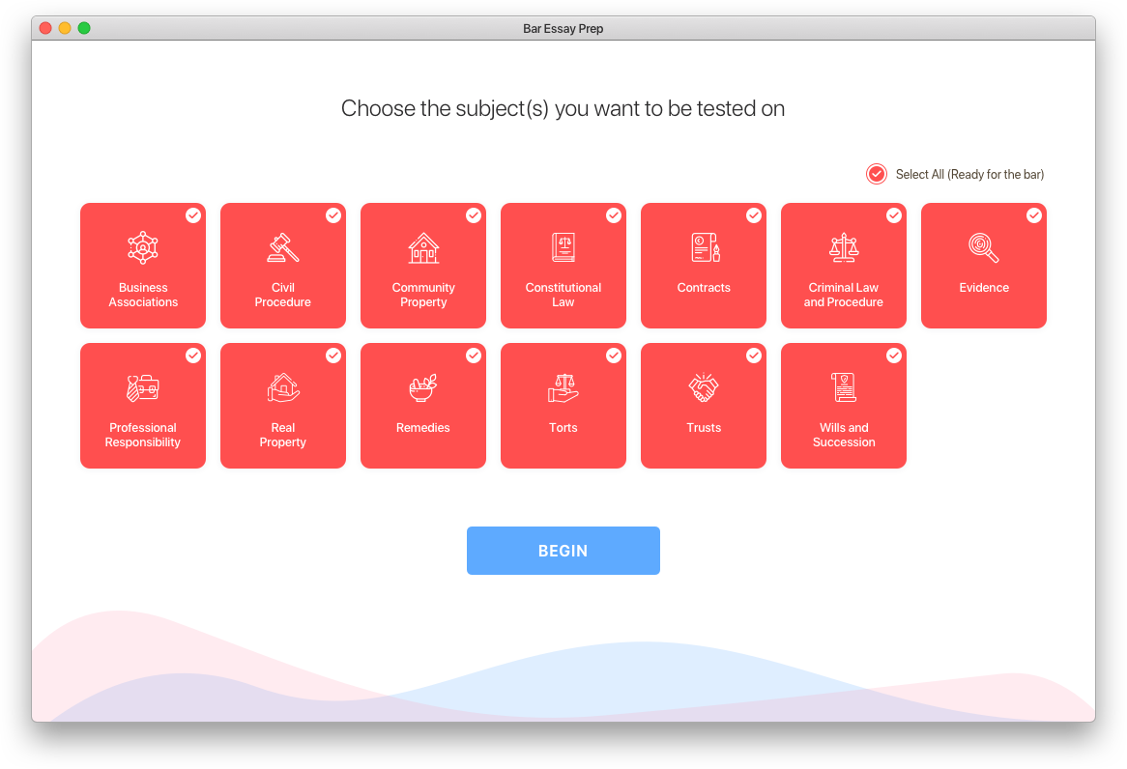Uncheck the Real Property card checkmark
The image size is (1127, 769).
pyautogui.click(x=333, y=356)
